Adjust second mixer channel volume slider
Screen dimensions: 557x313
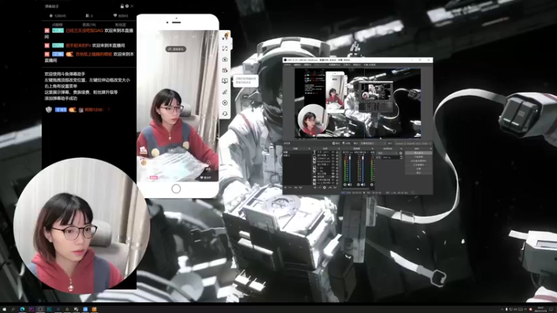[x=363, y=169]
